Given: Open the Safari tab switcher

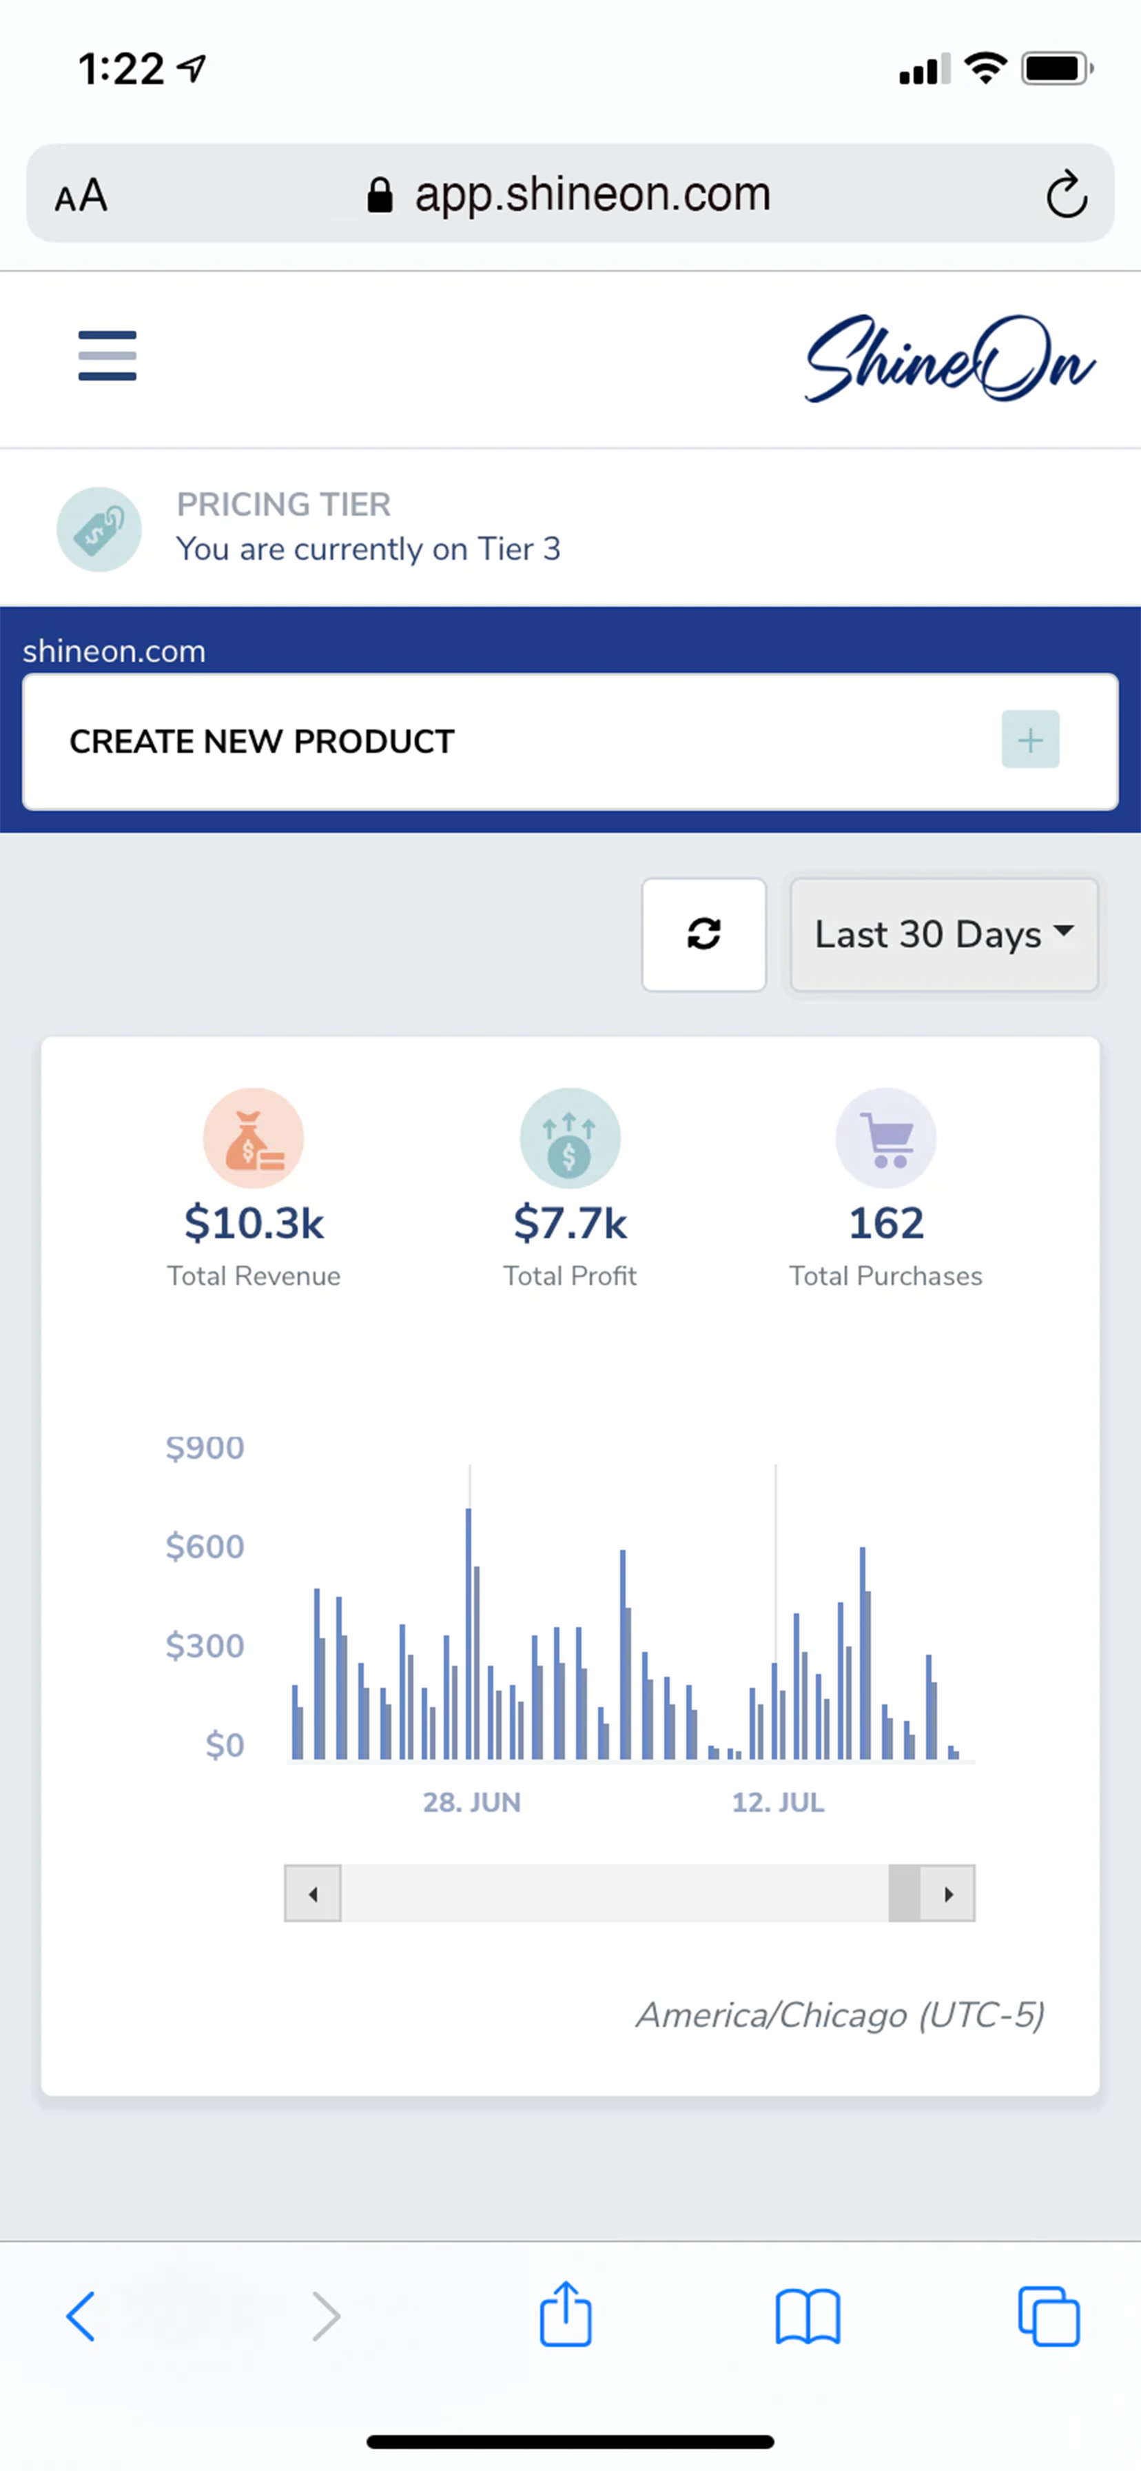Looking at the screenshot, I should pos(1048,2317).
